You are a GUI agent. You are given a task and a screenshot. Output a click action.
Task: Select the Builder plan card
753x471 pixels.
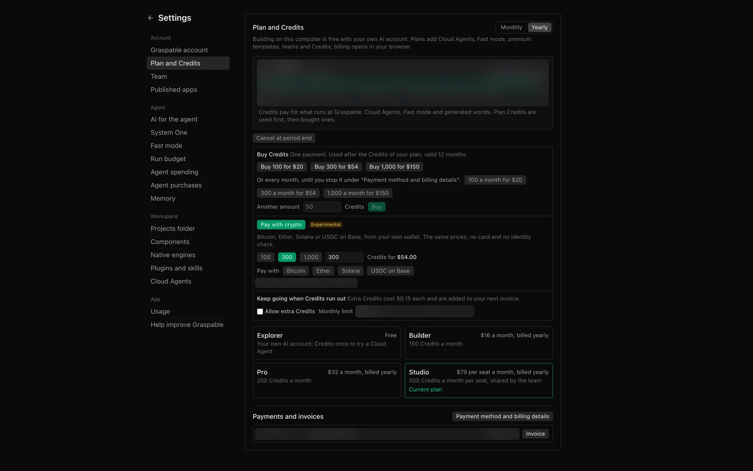pyautogui.click(x=479, y=343)
